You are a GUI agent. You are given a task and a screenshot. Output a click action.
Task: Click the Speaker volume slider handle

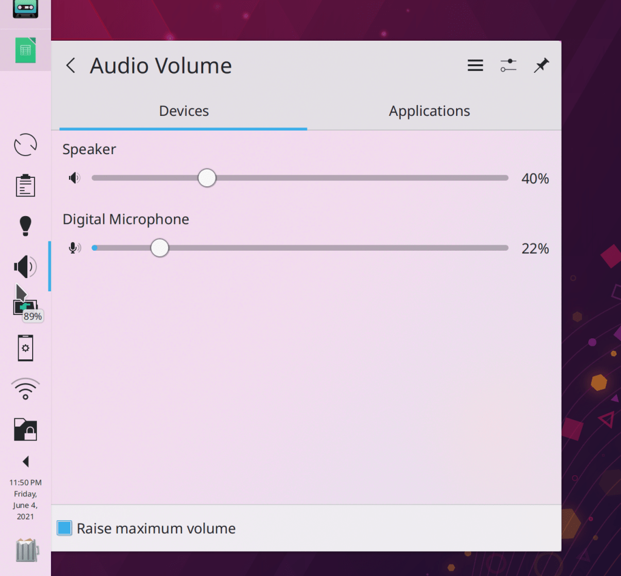click(x=207, y=178)
